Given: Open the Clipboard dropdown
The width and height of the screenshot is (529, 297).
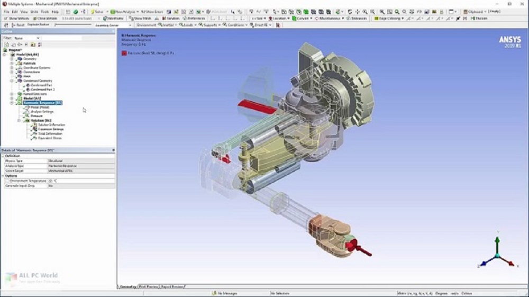Looking at the screenshot, I should (475, 12).
